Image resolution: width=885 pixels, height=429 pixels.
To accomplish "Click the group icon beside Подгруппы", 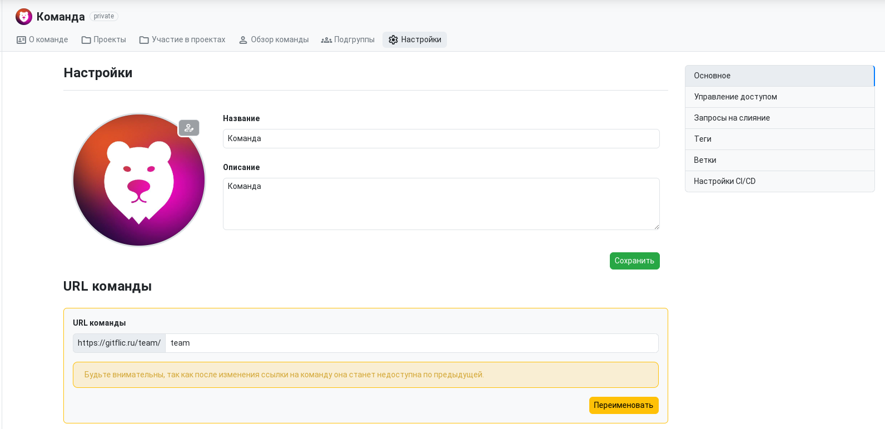I will 326,40.
